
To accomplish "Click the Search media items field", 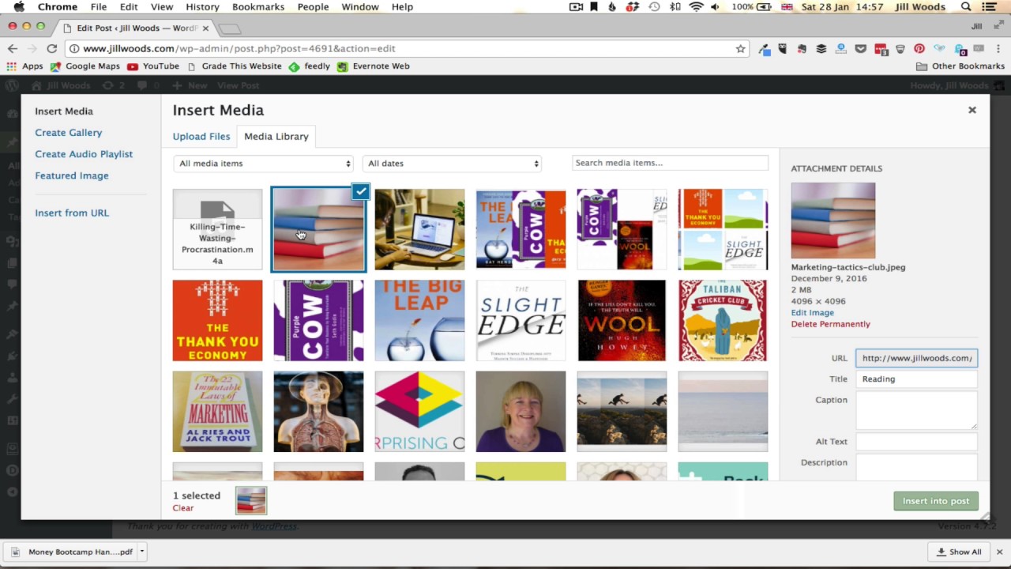I will (x=670, y=163).
